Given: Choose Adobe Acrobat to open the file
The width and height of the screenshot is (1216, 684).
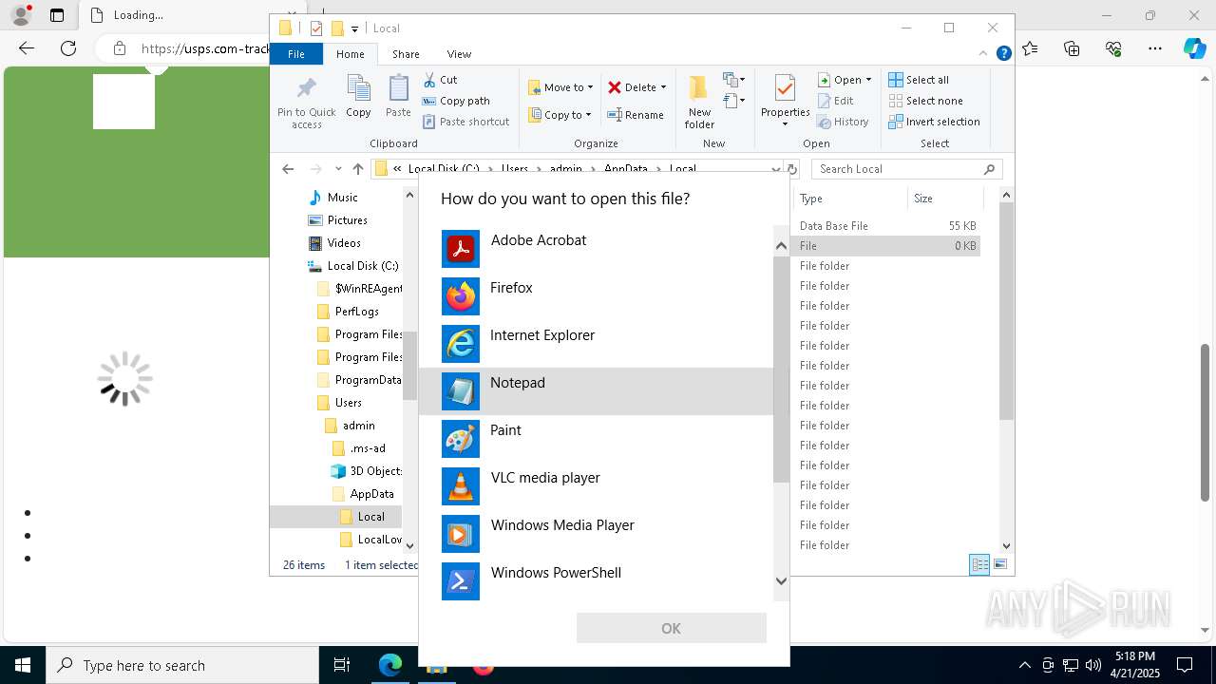Looking at the screenshot, I should (596, 249).
